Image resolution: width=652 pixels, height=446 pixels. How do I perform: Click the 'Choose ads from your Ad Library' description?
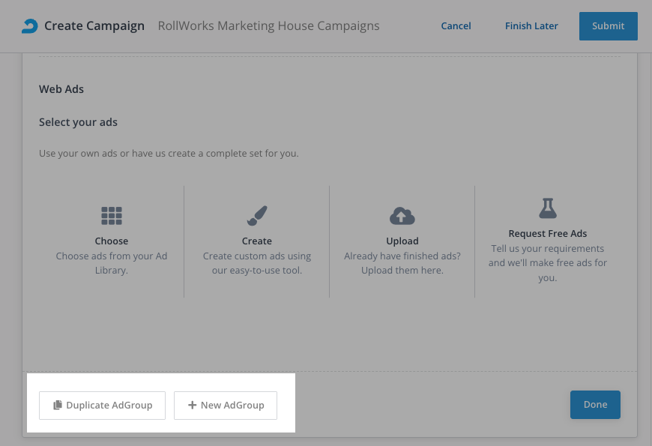click(112, 263)
